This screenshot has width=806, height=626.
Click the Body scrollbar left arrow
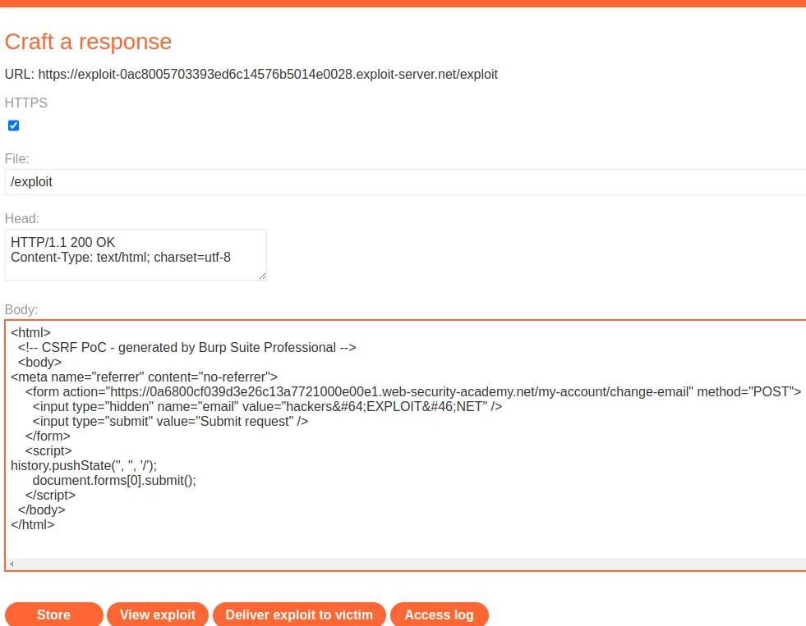(x=12, y=564)
